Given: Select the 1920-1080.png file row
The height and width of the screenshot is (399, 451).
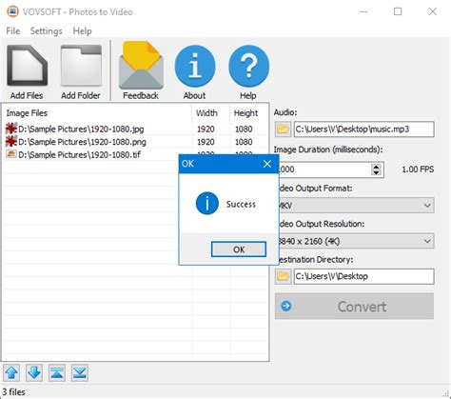Looking at the screenshot, I should pyautogui.click(x=135, y=142).
